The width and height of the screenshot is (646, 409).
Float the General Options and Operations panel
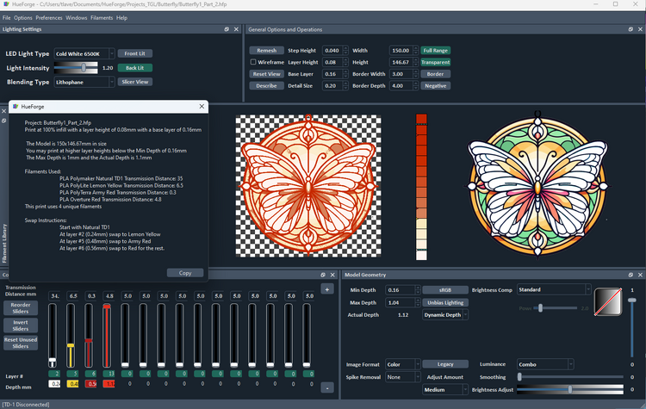pyautogui.click(x=630, y=29)
